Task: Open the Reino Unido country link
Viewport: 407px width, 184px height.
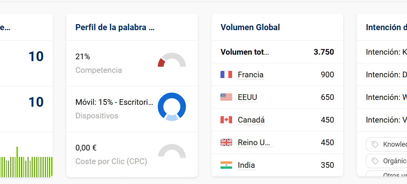Action: 254,143
